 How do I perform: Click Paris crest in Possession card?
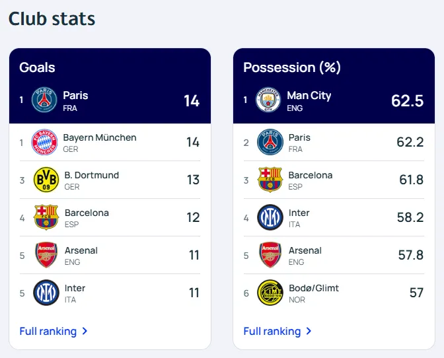pos(270,142)
